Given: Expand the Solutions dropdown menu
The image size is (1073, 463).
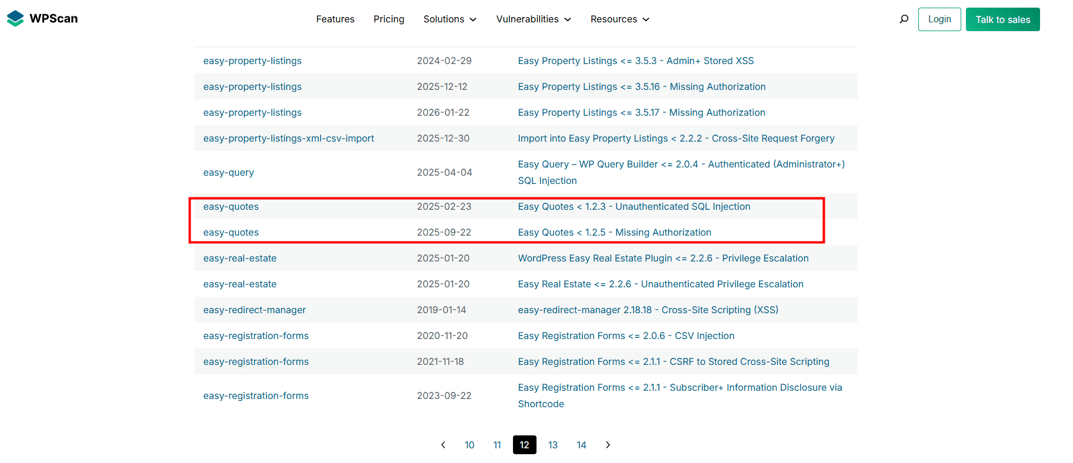Looking at the screenshot, I should 449,19.
